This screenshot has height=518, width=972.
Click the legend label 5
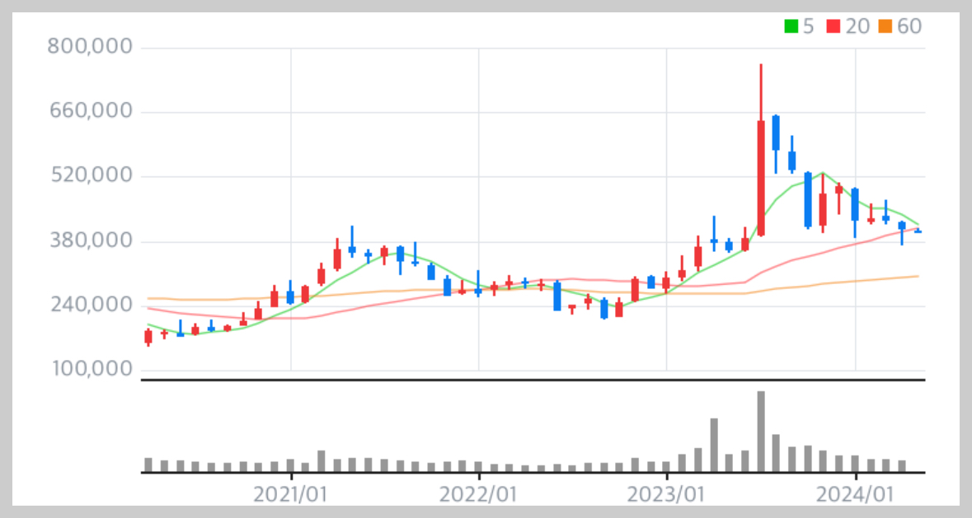coord(808,26)
